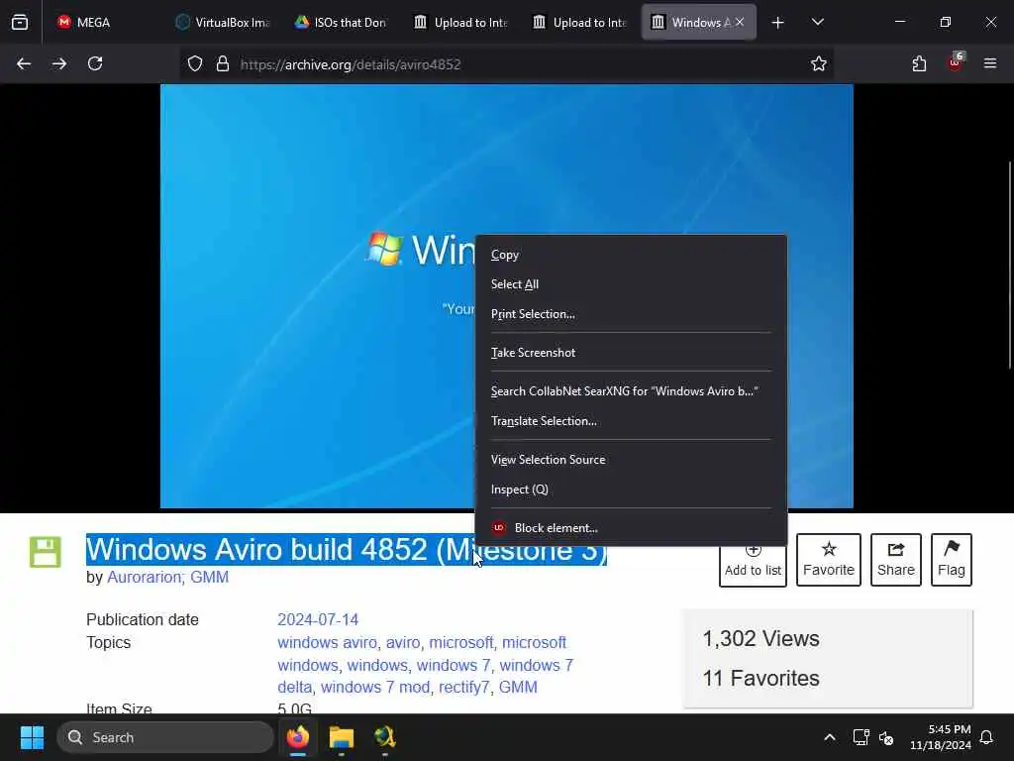Open the clock showing 5:45 PM
The height and width of the screenshot is (761, 1014).
pyautogui.click(x=941, y=737)
